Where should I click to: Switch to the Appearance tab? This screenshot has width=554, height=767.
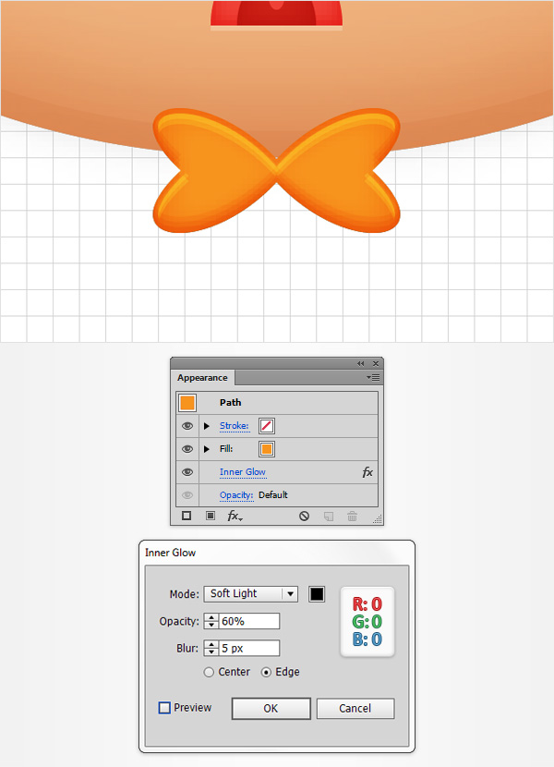click(202, 378)
